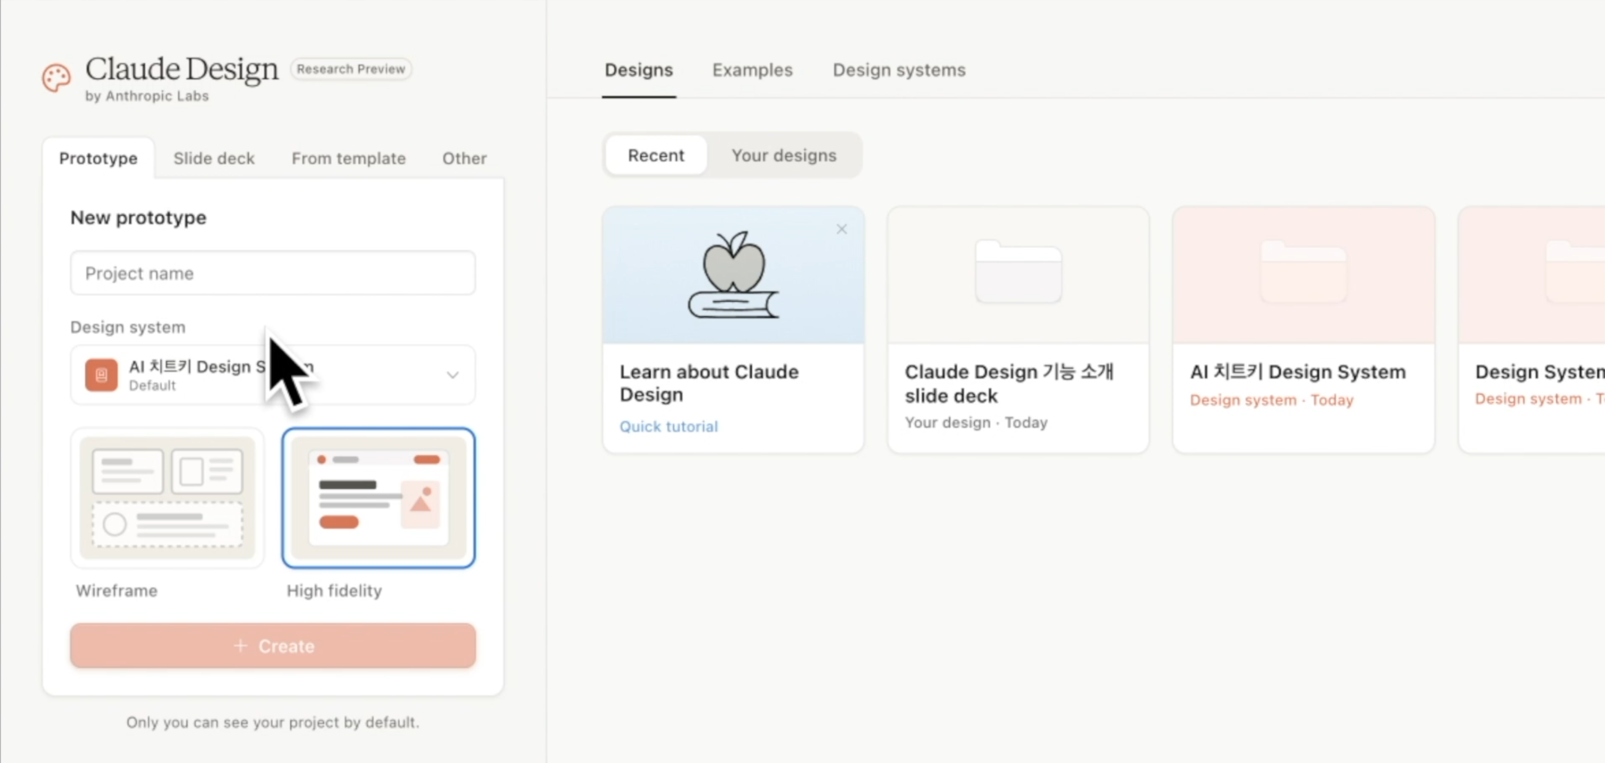Open folder icon of AI 치트키 Design System card

coord(1303,271)
